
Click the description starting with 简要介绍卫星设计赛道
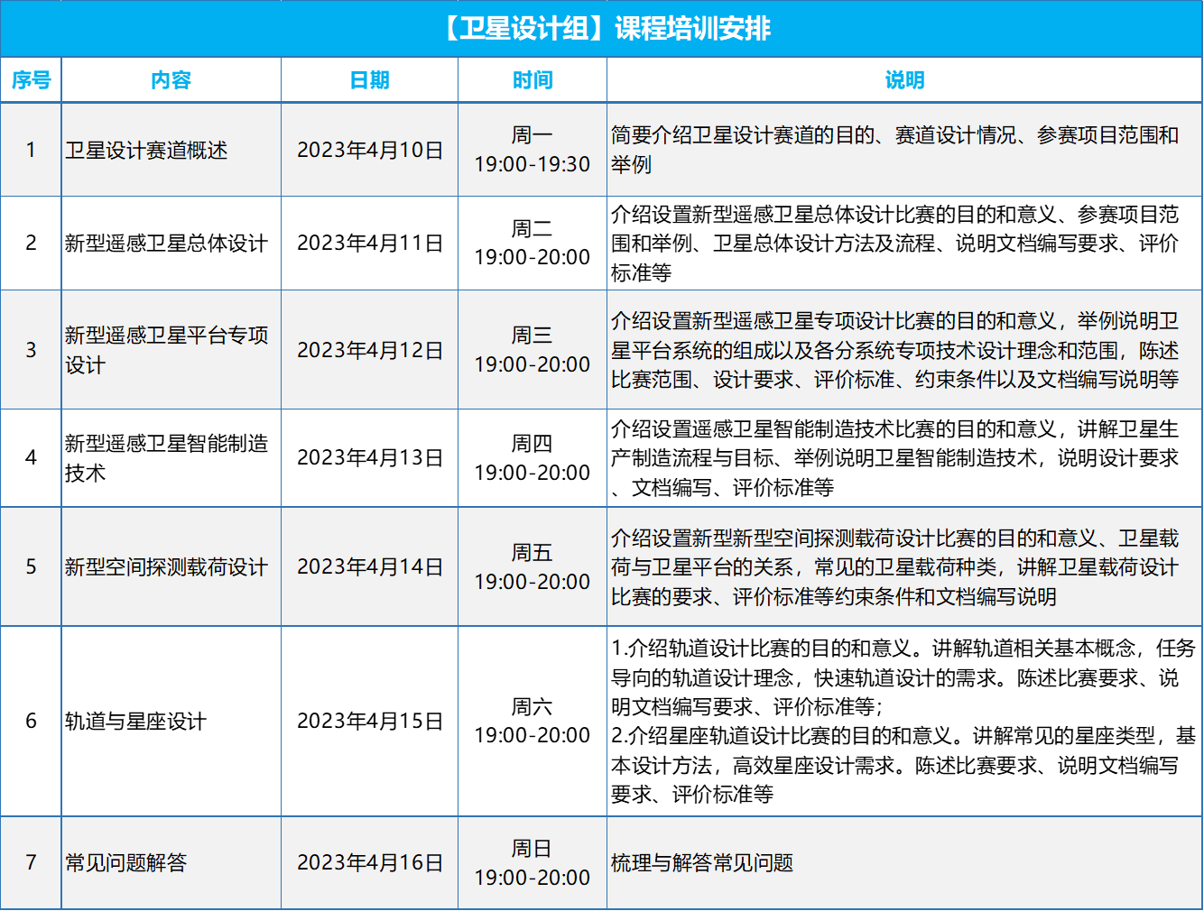point(894,150)
